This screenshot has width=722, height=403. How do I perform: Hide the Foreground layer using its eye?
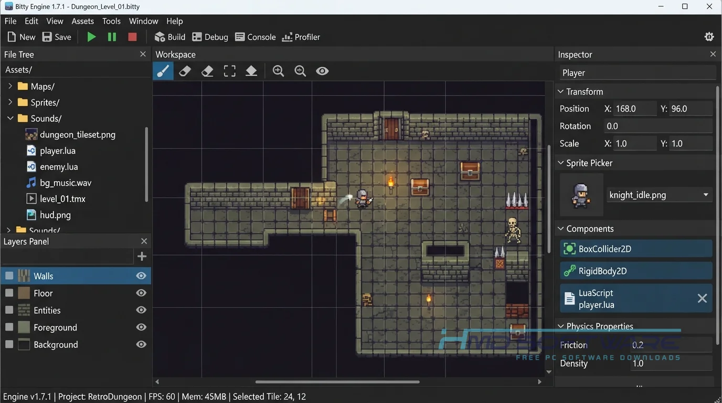pos(141,327)
